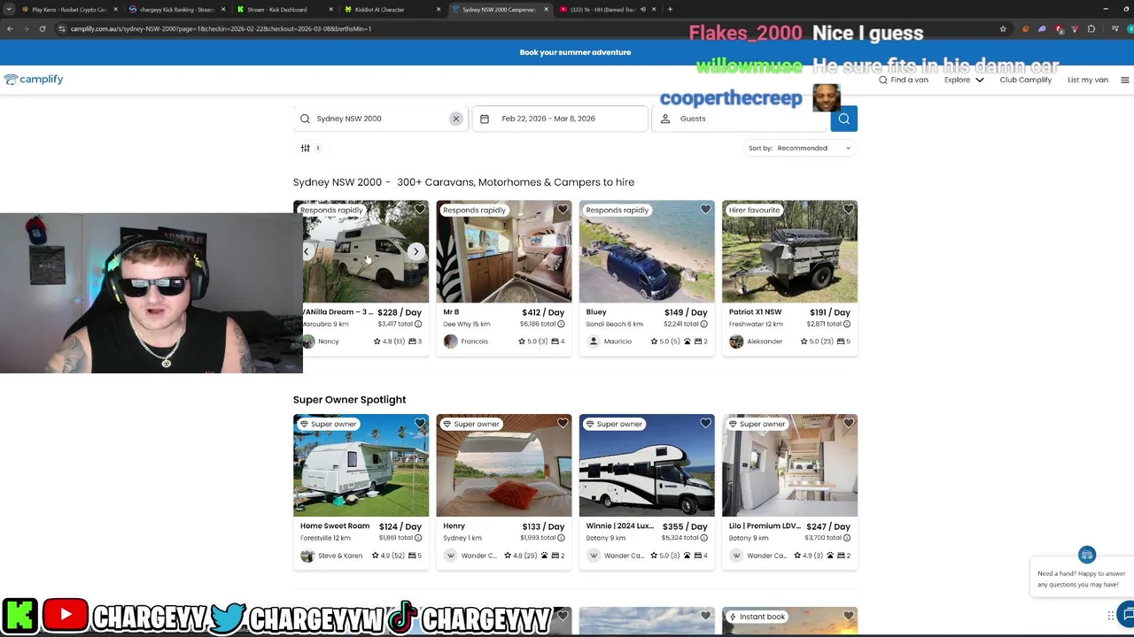Show $3,700 total info icon

coord(847,538)
